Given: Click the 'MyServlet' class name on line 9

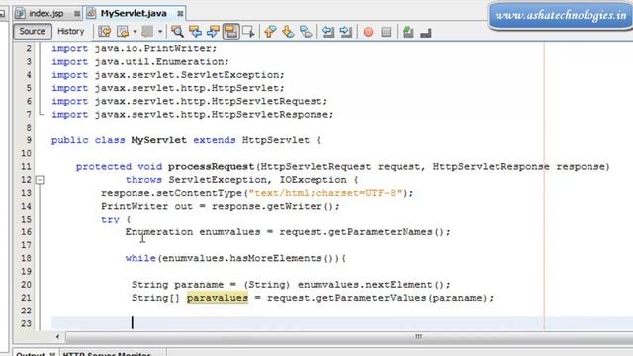Looking at the screenshot, I should pyautogui.click(x=158, y=140).
